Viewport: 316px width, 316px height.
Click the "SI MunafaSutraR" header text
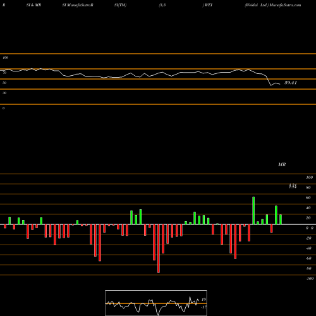click(78, 5)
